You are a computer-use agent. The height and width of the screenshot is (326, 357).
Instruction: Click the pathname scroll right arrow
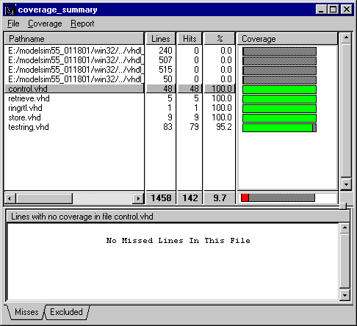coord(138,198)
